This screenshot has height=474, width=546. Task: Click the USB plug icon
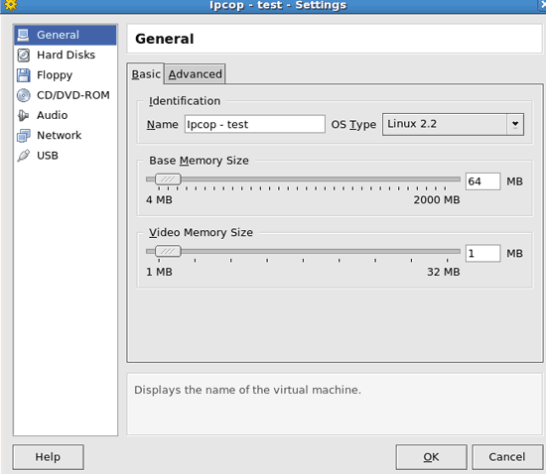click(x=24, y=156)
